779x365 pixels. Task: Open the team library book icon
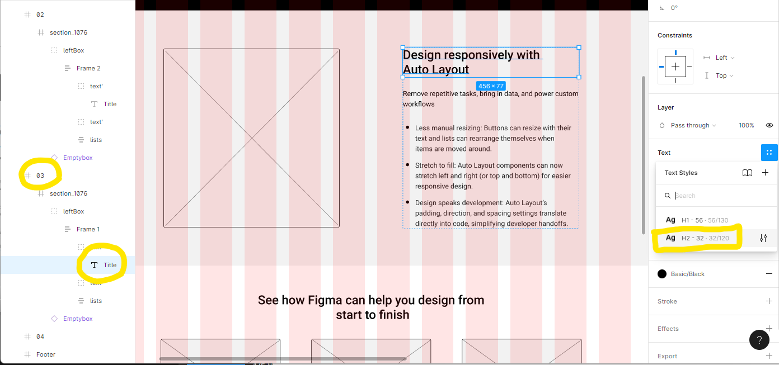[x=747, y=173]
